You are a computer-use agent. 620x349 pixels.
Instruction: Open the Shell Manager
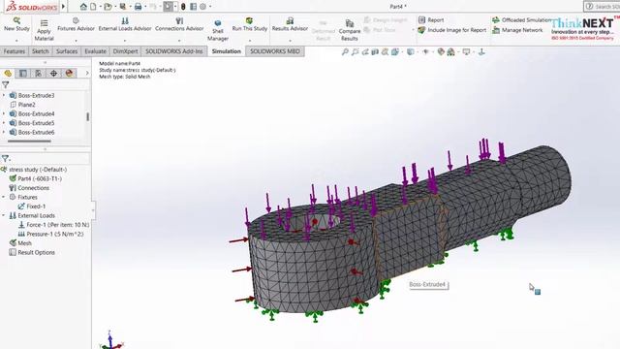click(218, 30)
